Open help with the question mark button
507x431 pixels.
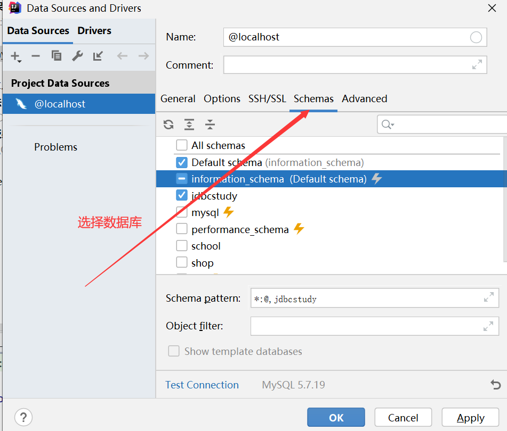click(x=23, y=417)
